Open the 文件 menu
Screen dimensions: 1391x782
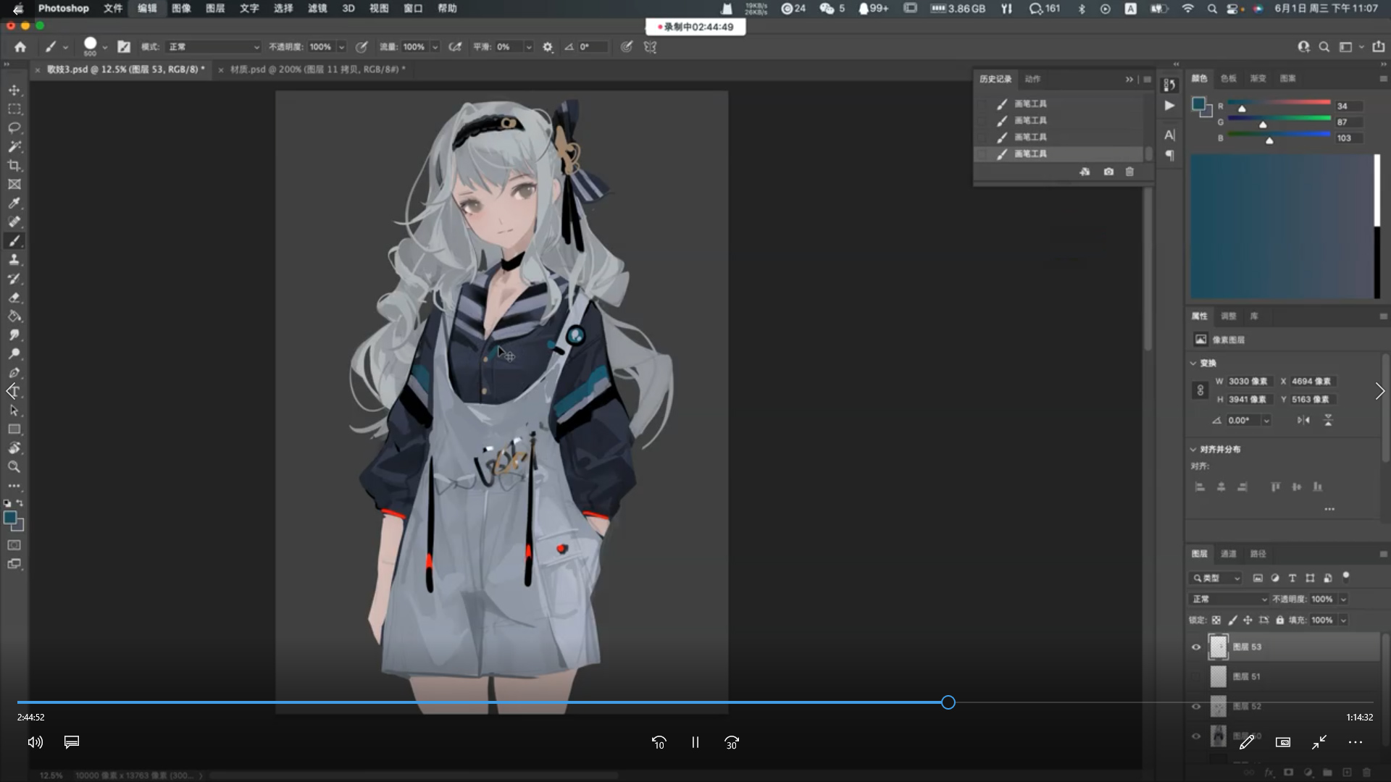pos(113,8)
